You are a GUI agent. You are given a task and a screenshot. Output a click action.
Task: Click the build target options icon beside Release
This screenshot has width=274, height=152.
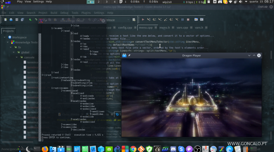coord(134,20)
